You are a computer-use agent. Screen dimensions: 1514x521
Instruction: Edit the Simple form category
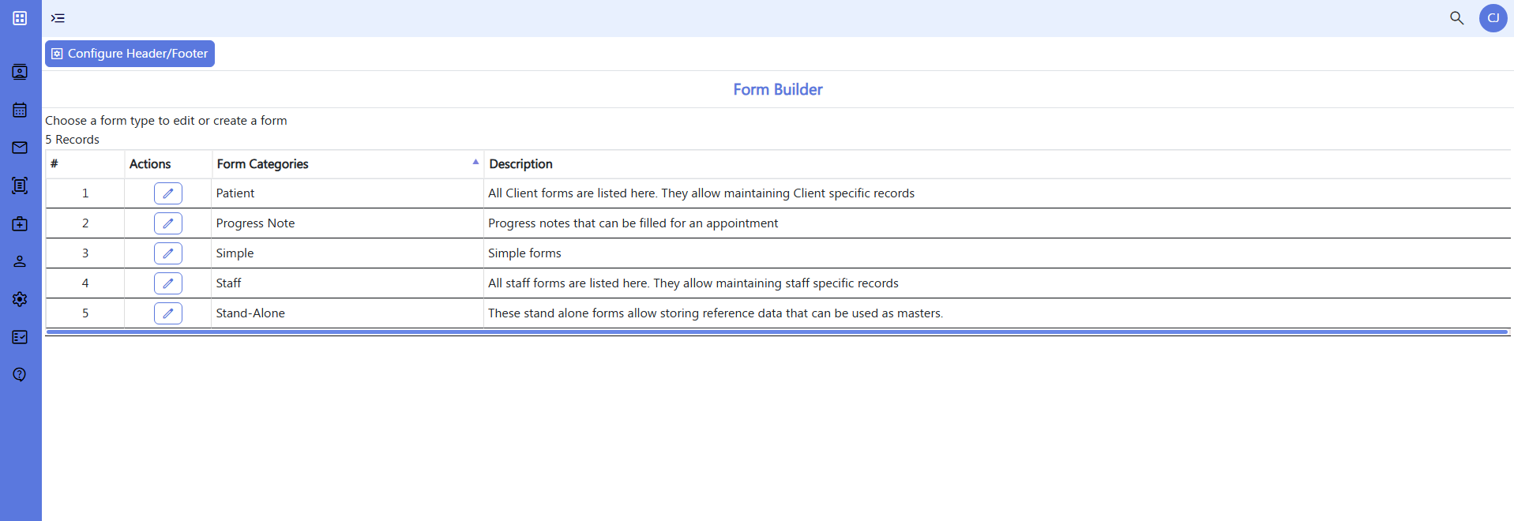[168, 253]
